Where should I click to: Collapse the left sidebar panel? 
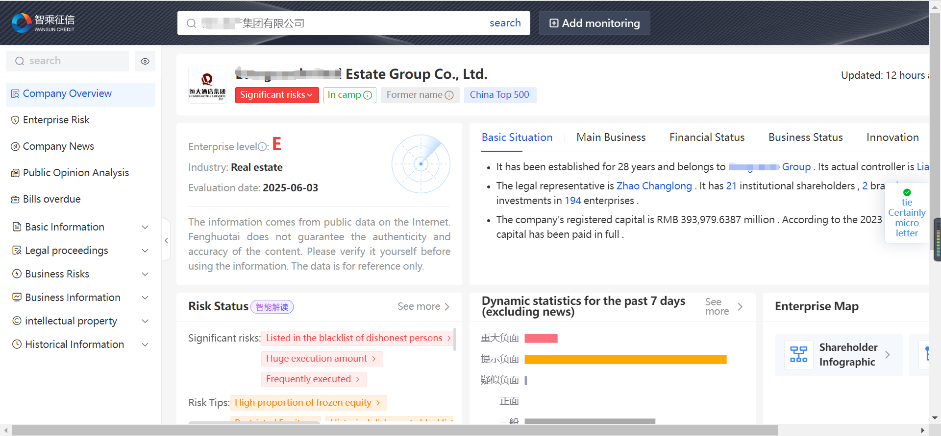166,240
